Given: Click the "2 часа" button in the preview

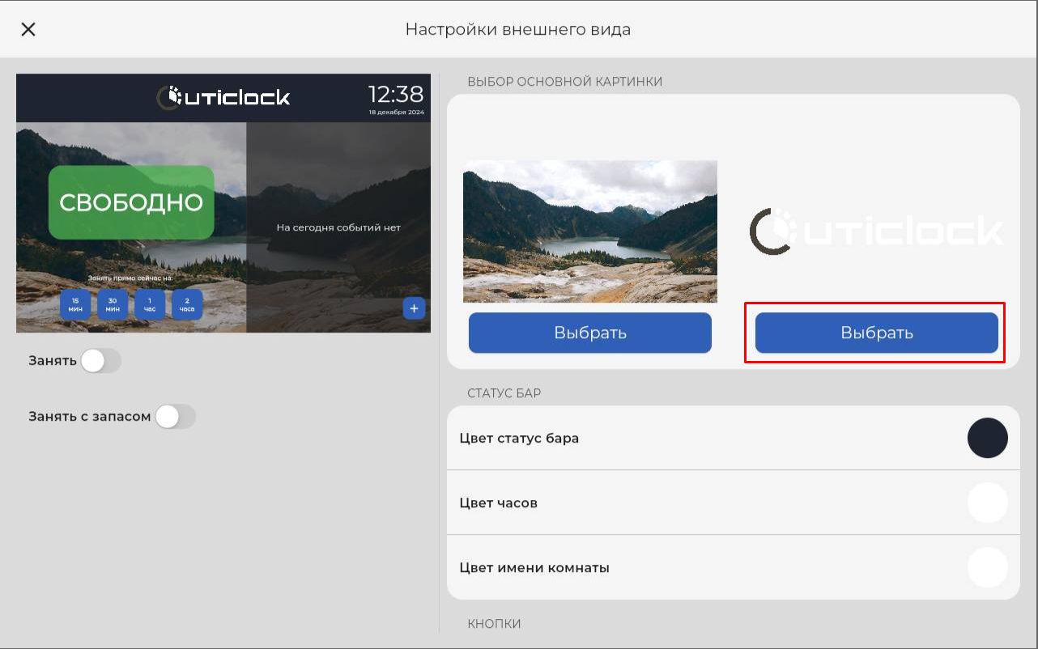Looking at the screenshot, I should [x=187, y=304].
